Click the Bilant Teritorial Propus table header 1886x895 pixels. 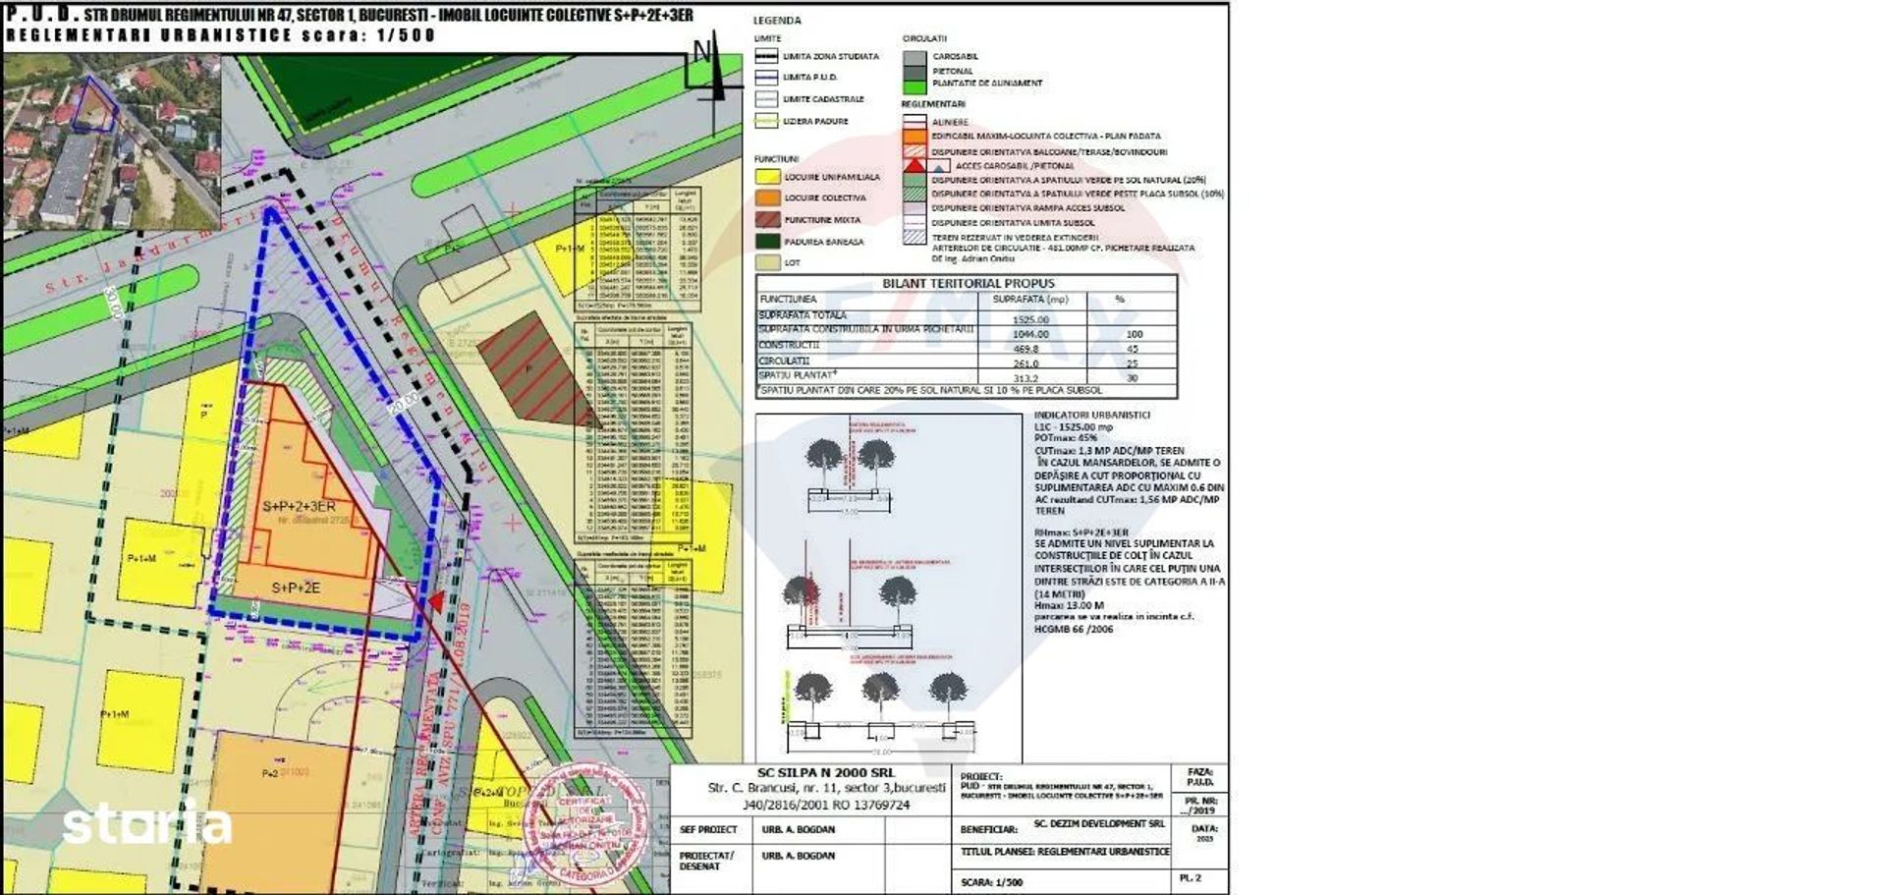[967, 283]
